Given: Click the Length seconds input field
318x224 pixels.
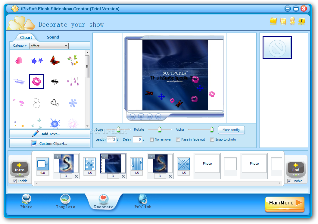Looking at the screenshot, I should [x=111, y=139].
